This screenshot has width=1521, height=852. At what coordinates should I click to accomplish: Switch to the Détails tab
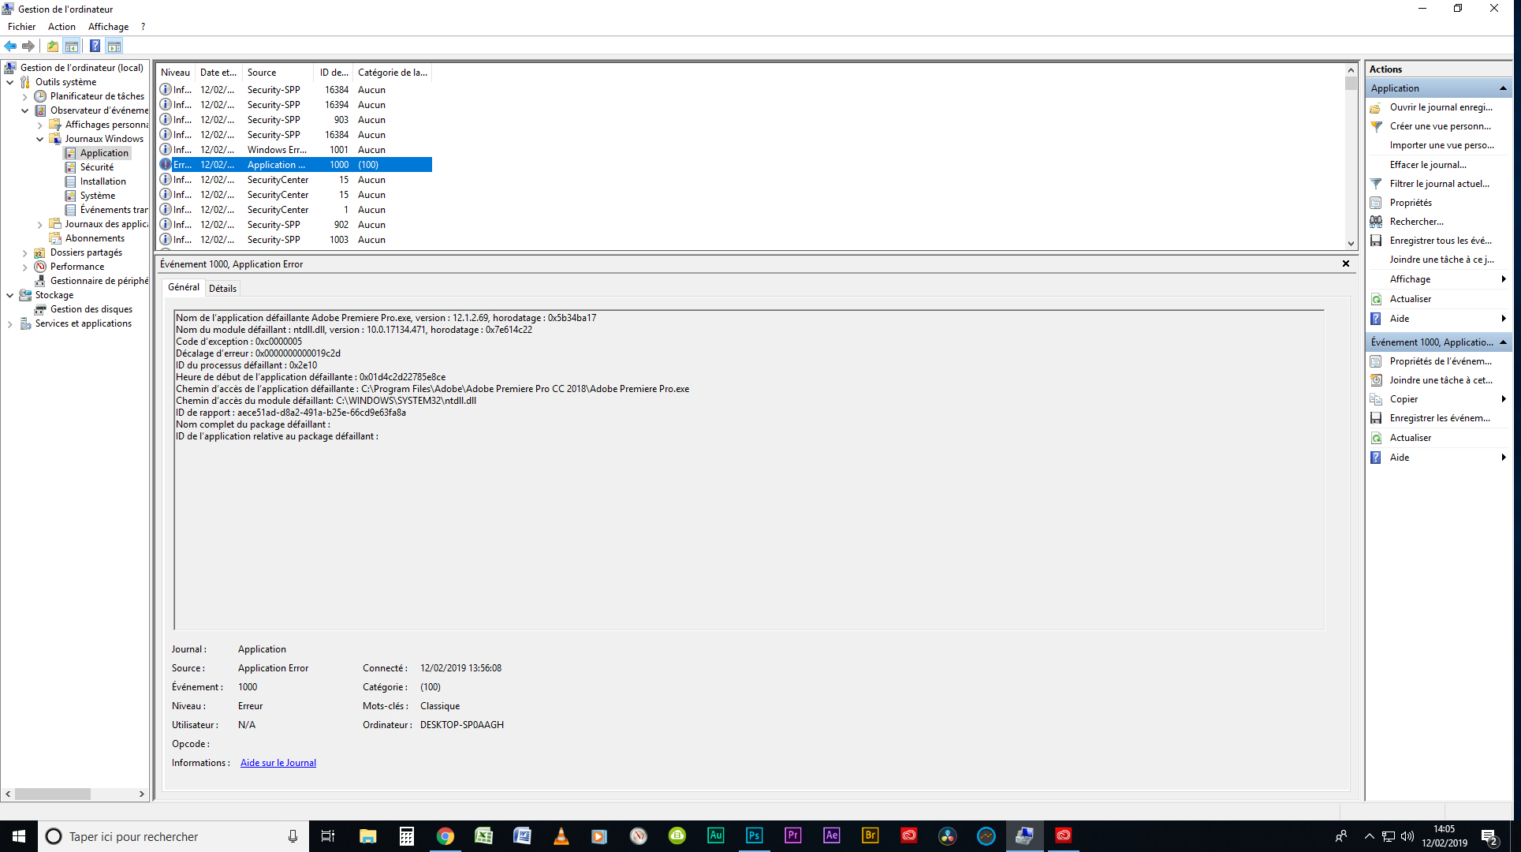pyautogui.click(x=222, y=289)
